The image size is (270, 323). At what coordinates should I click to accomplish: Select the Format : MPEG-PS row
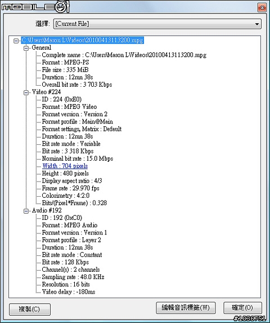click(x=65, y=63)
